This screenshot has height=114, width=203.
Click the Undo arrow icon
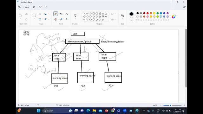click(x=40, y=7)
